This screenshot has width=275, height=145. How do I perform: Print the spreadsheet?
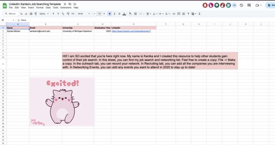point(31,14)
